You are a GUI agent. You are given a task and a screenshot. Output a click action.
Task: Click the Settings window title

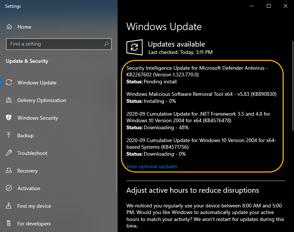[13, 6]
